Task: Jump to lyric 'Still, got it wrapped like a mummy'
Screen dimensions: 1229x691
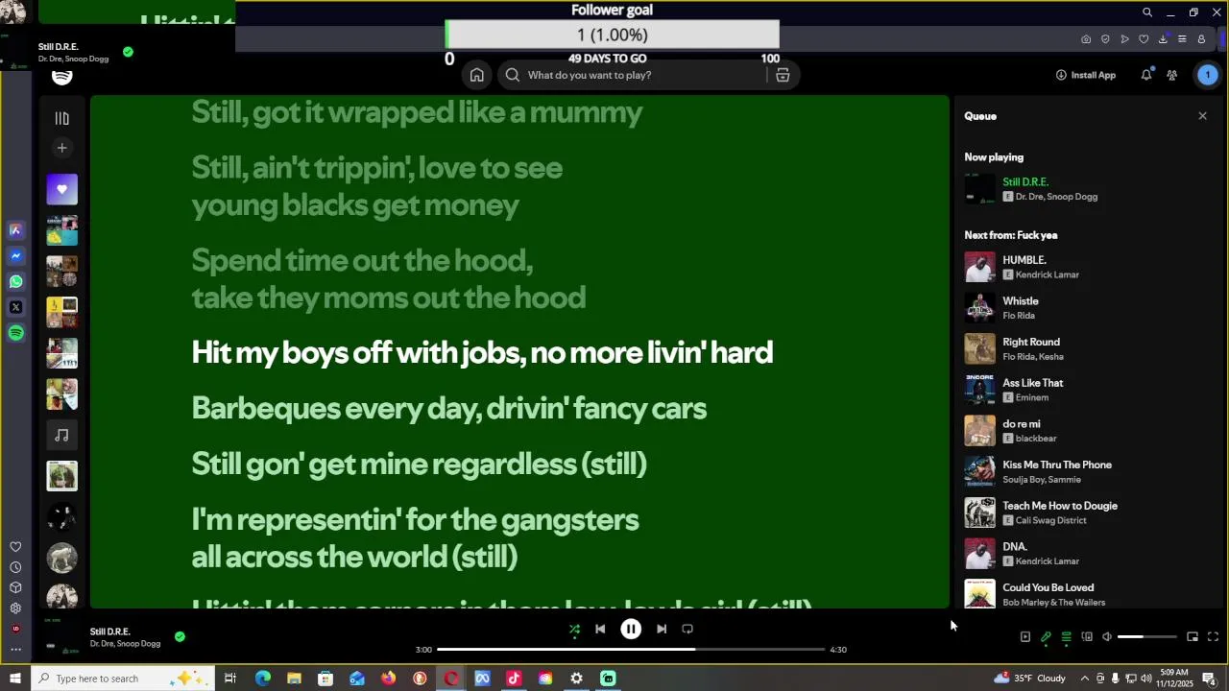Action: tap(417, 113)
